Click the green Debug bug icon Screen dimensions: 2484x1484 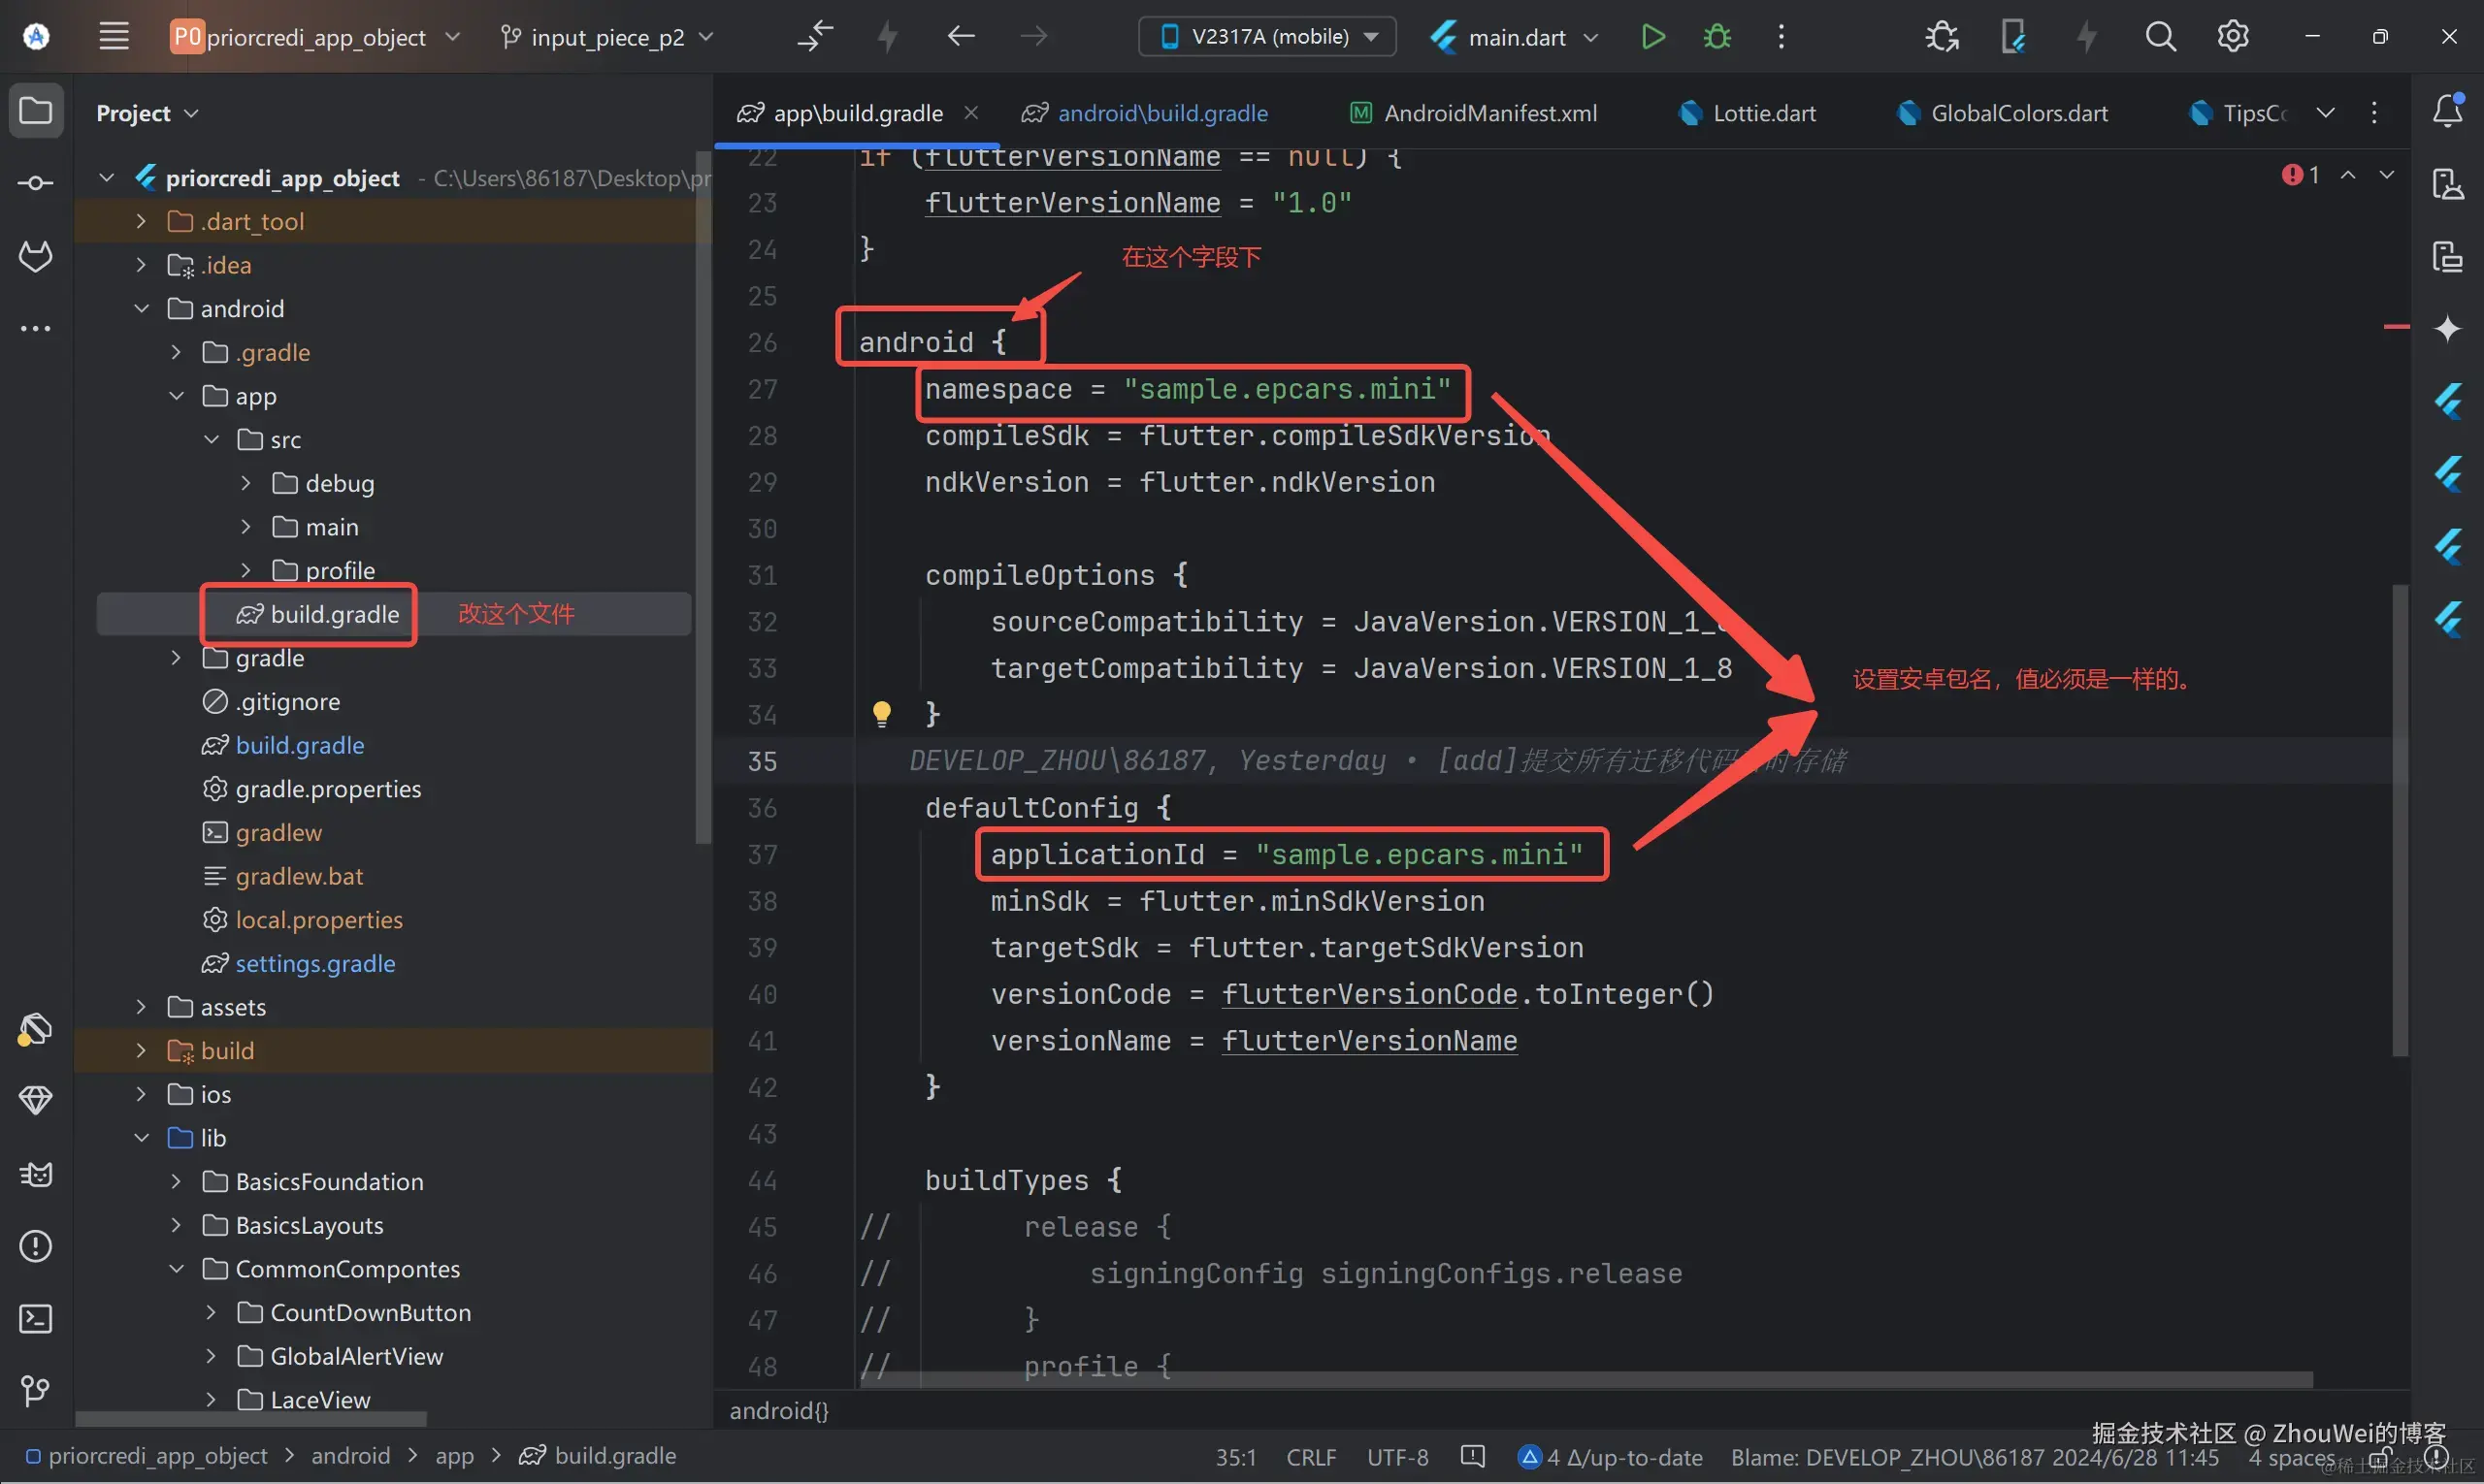point(1716,37)
